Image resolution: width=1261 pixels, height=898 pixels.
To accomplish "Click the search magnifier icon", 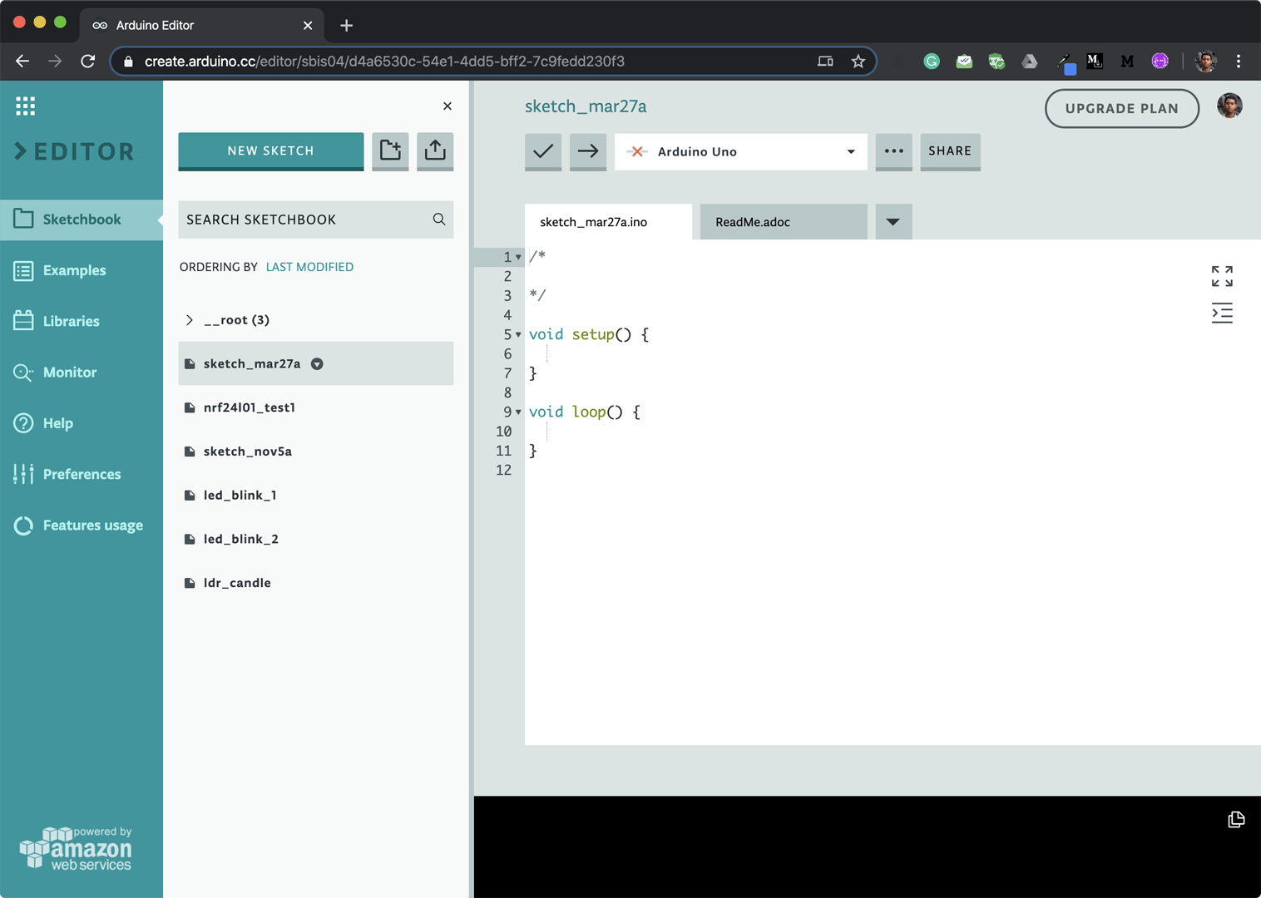I will pos(438,220).
